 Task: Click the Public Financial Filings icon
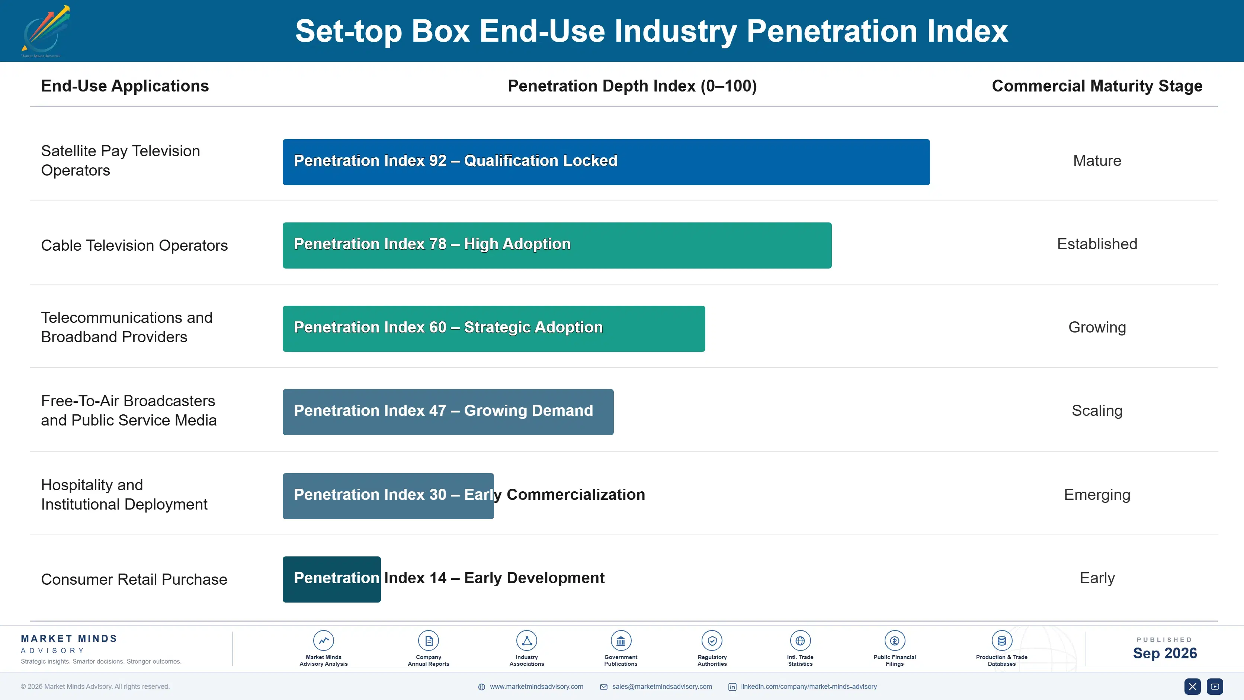pos(894,640)
